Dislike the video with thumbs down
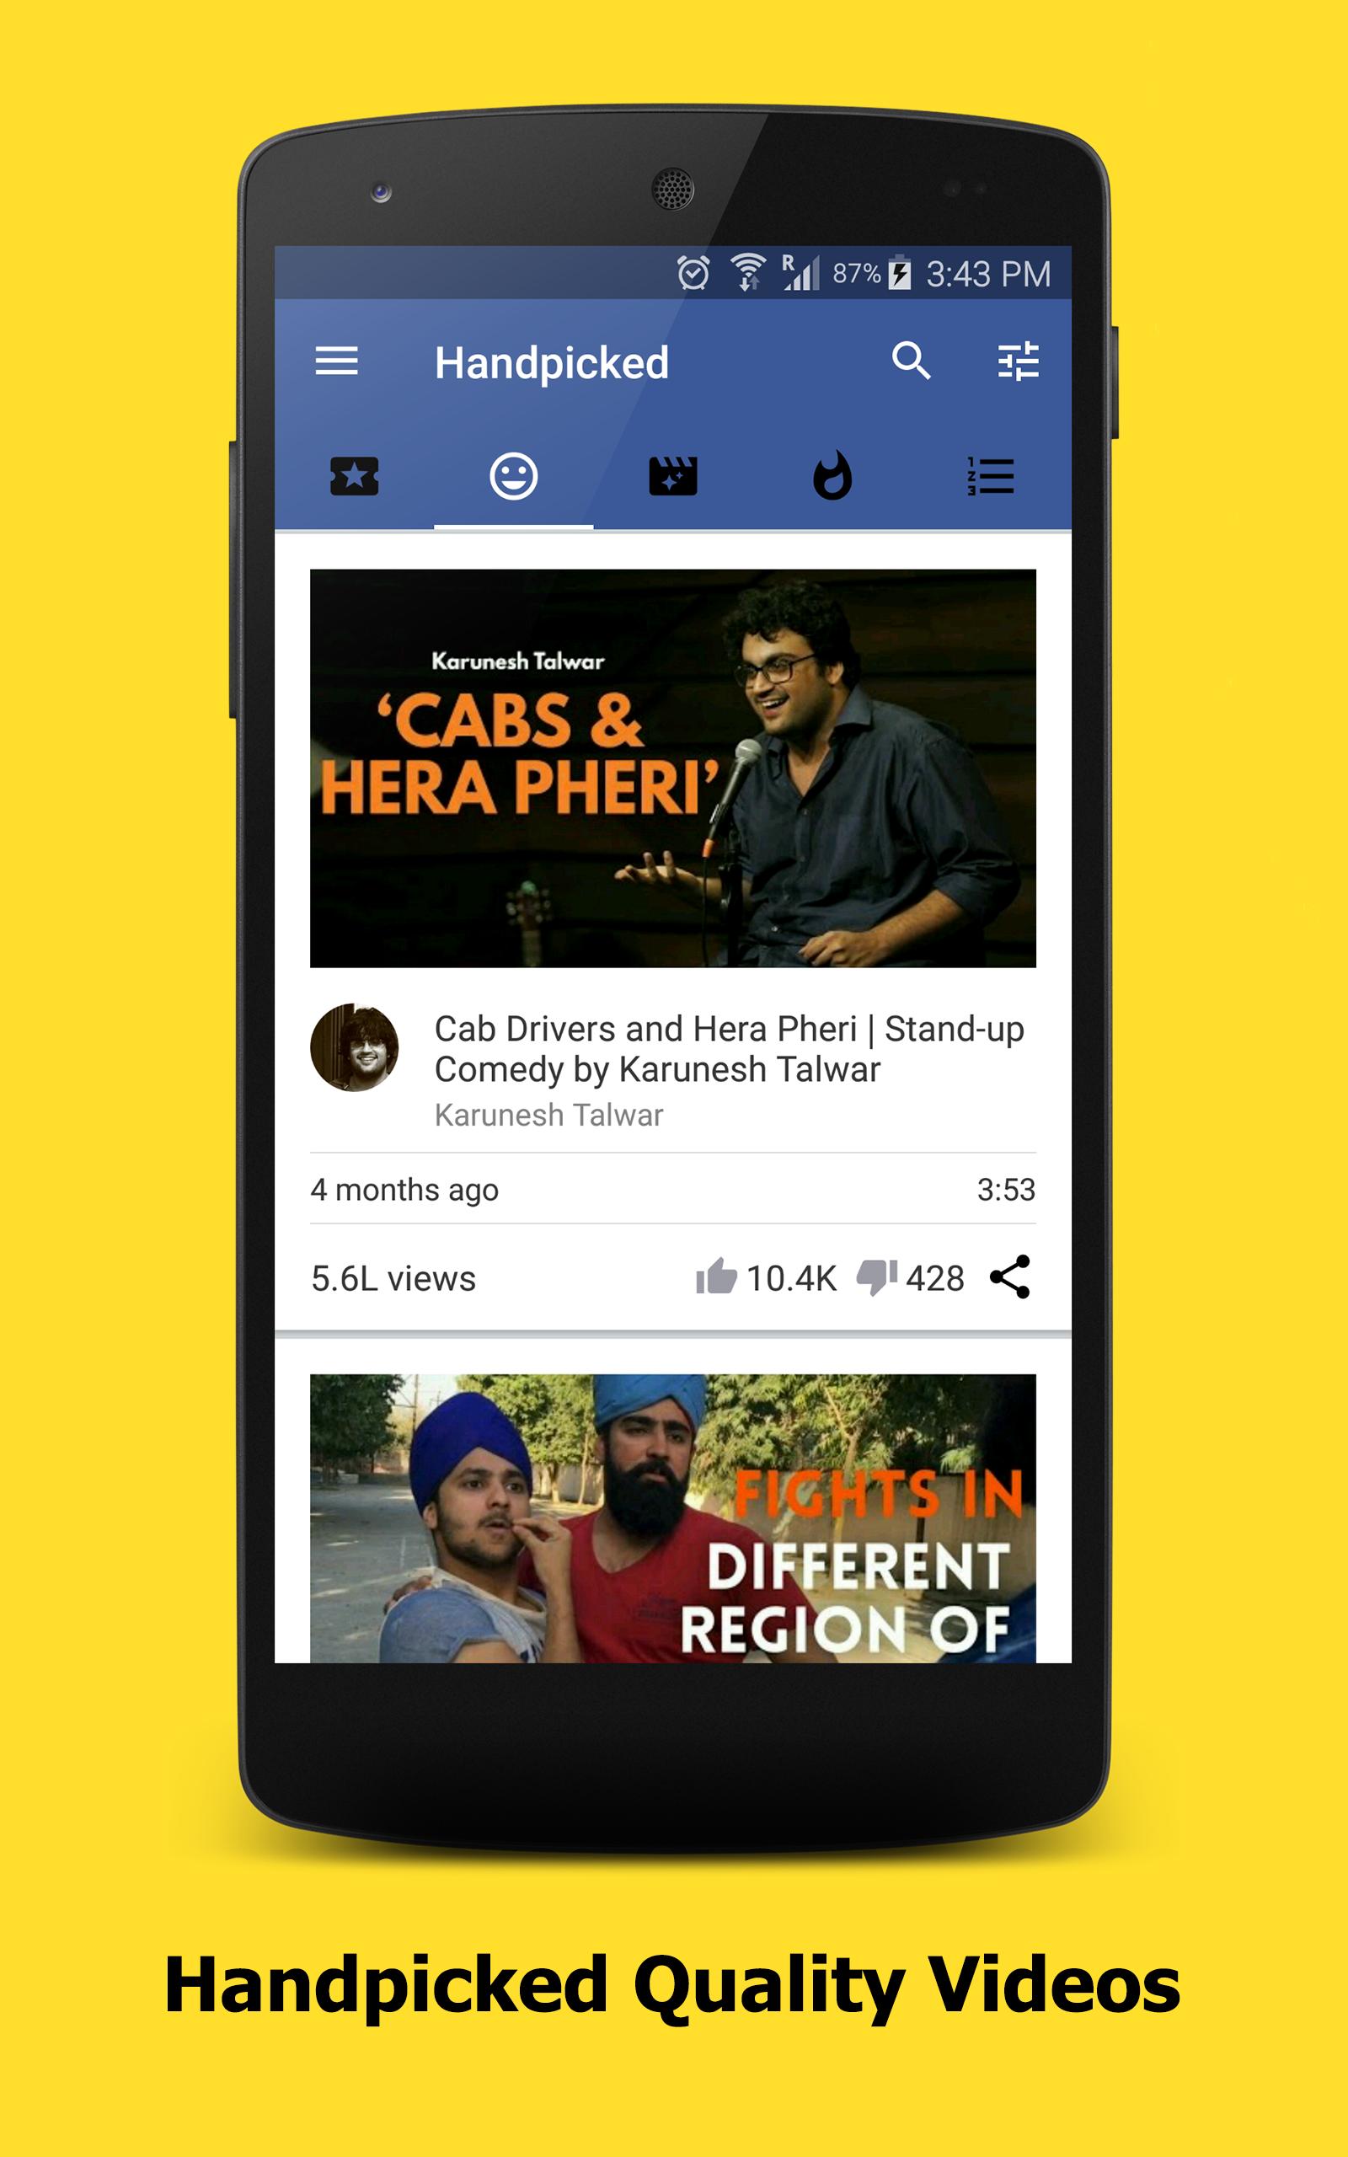Image resolution: width=1348 pixels, height=2157 pixels. coord(876,1278)
